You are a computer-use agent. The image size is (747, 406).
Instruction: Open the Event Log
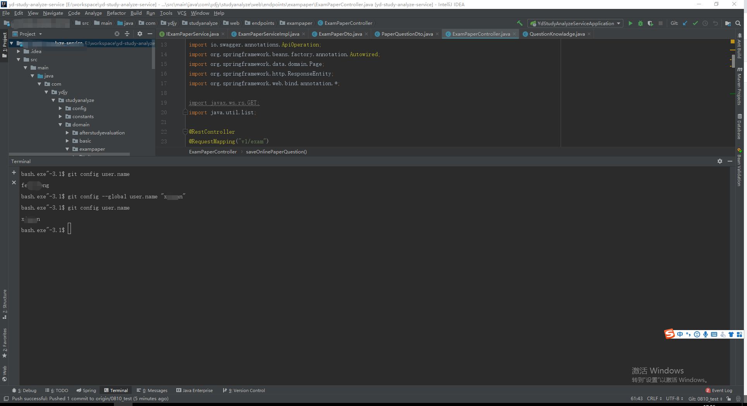(x=719, y=391)
